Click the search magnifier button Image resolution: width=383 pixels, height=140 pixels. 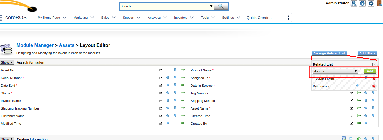(x=221, y=6)
